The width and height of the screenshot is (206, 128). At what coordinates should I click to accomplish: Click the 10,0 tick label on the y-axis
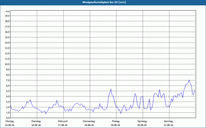(x=7, y=64)
